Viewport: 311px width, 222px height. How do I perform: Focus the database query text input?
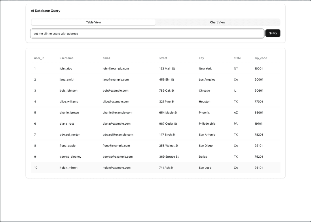pyautogui.click(x=147, y=34)
